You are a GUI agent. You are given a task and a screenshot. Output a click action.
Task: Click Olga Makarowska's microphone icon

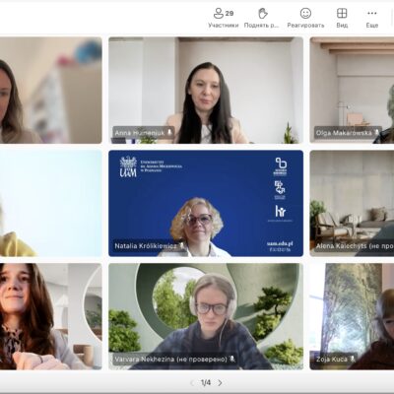pos(376,132)
